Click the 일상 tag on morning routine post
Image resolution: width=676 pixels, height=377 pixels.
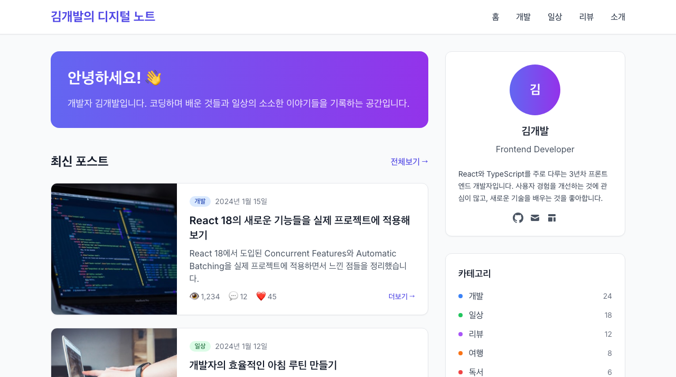[x=200, y=346]
